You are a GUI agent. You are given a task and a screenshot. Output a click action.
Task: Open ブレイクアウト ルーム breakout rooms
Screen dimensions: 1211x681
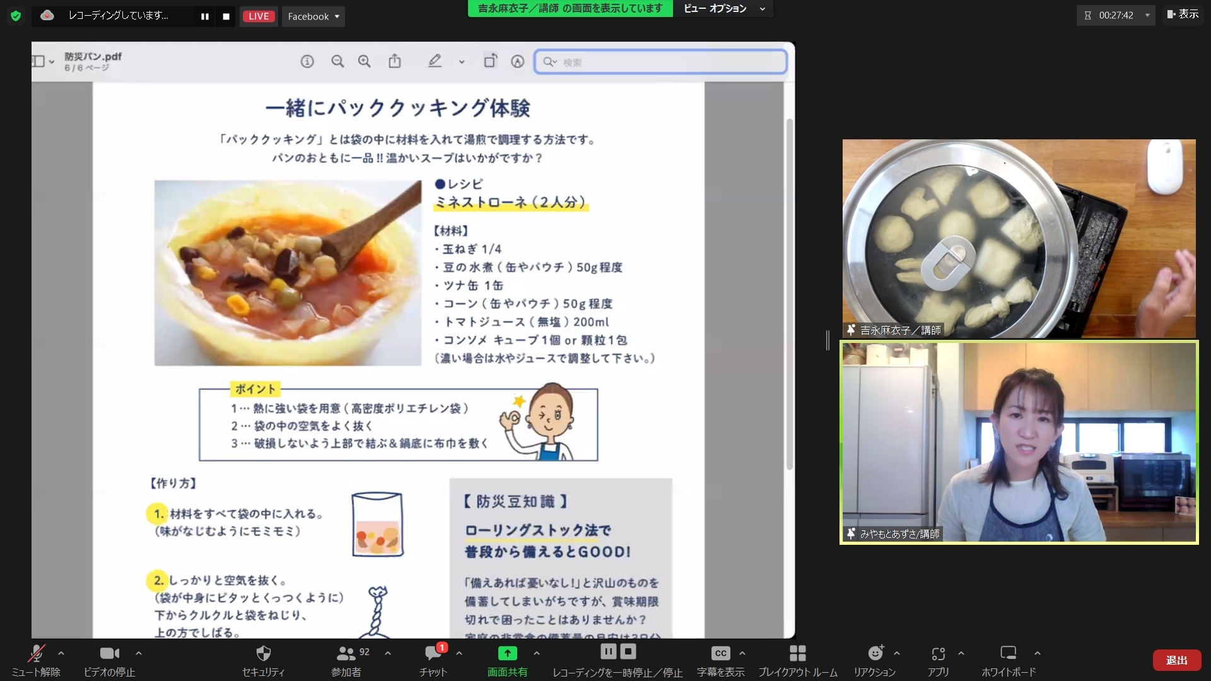[x=798, y=660]
